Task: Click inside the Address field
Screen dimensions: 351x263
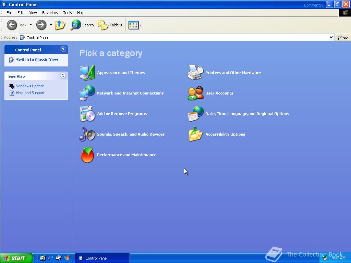Action: click(177, 37)
